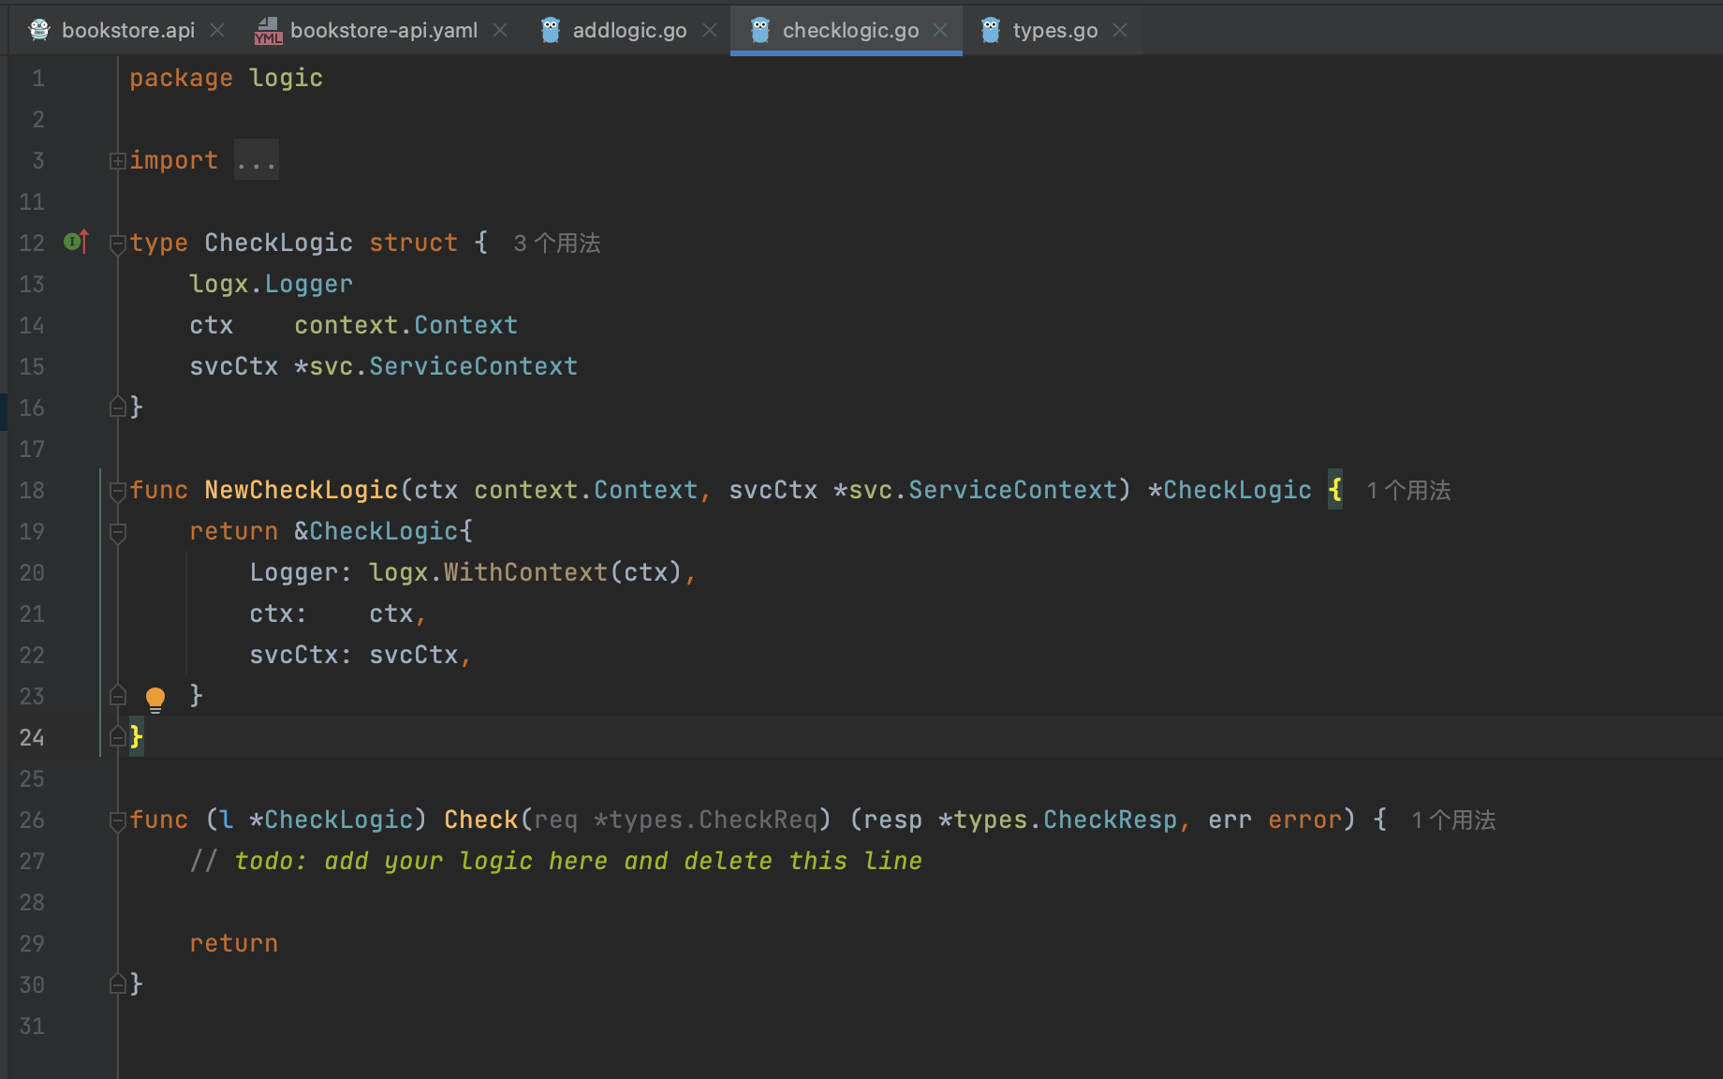Show the 1 usage hint for Check method
Image resolution: width=1723 pixels, height=1079 pixels.
coord(1453,820)
